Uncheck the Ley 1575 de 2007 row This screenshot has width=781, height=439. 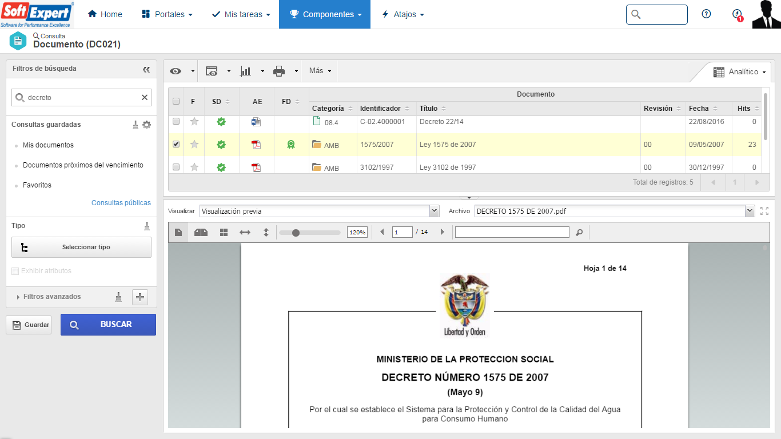(x=176, y=145)
